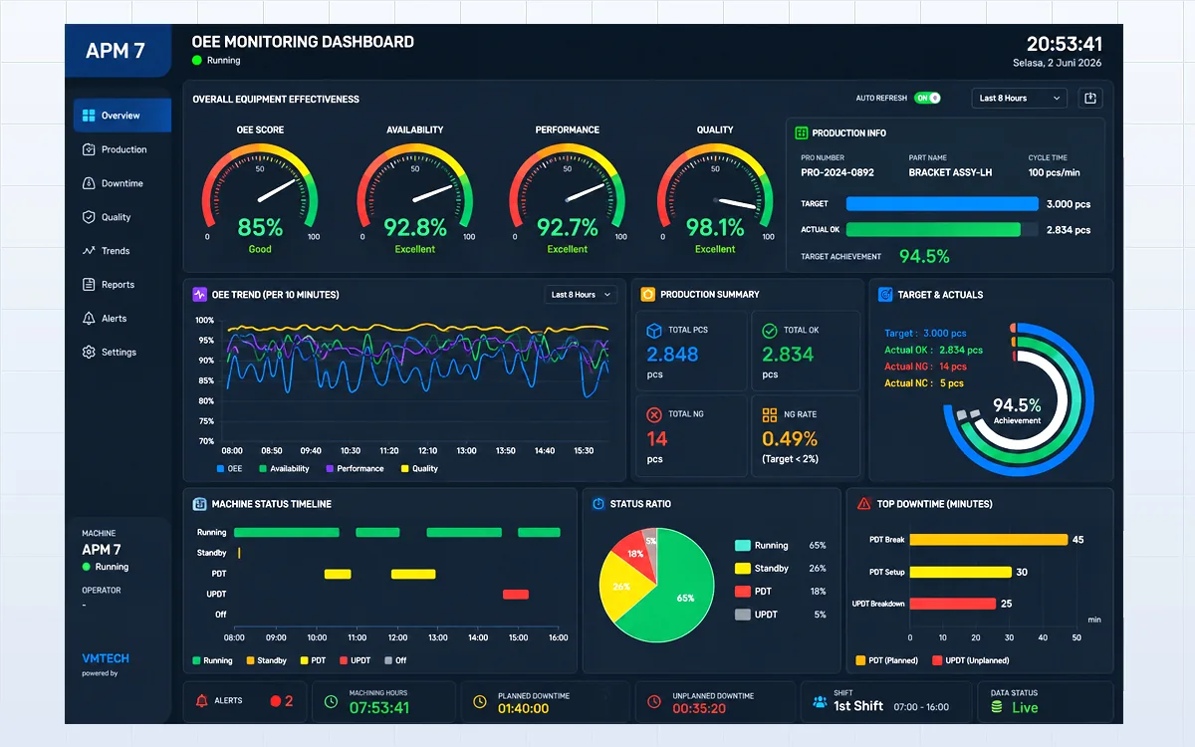The height and width of the screenshot is (747, 1195).
Task: Click the export icon button
Action: pos(1090,98)
